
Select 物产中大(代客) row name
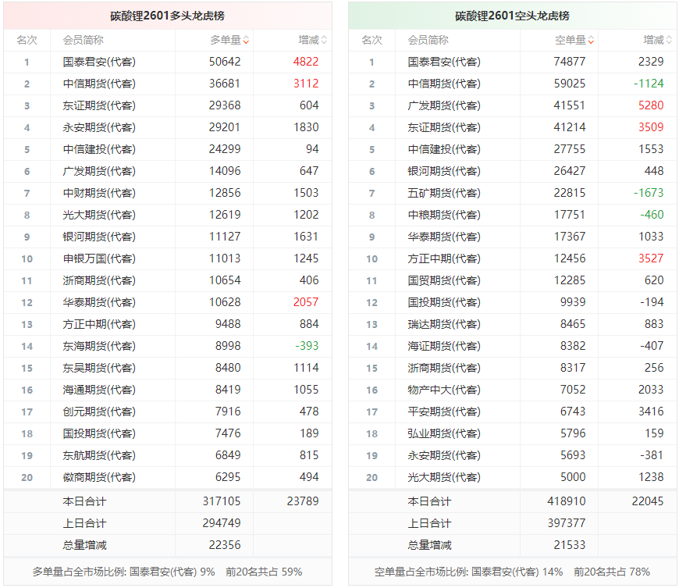tap(444, 390)
